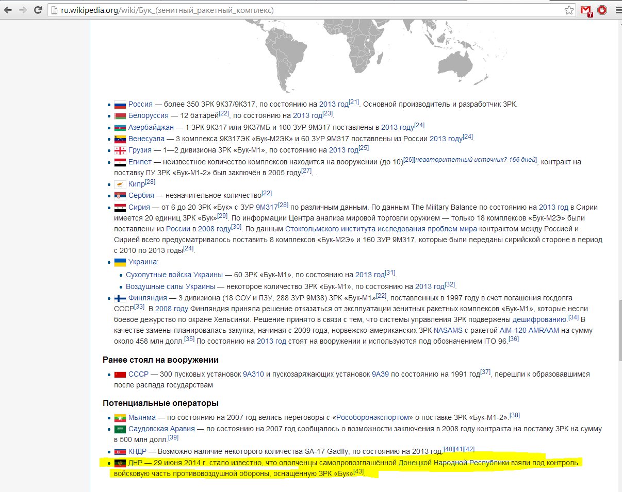The image size is (622, 492).
Task: Open the Азербайджан link
Action: [x=151, y=127]
